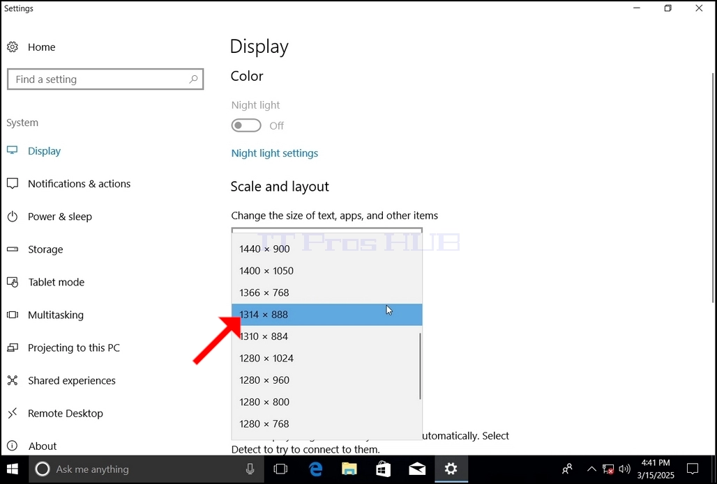Open the Mail app from the taskbar
The image size is (717, 484).
point(417,469)
